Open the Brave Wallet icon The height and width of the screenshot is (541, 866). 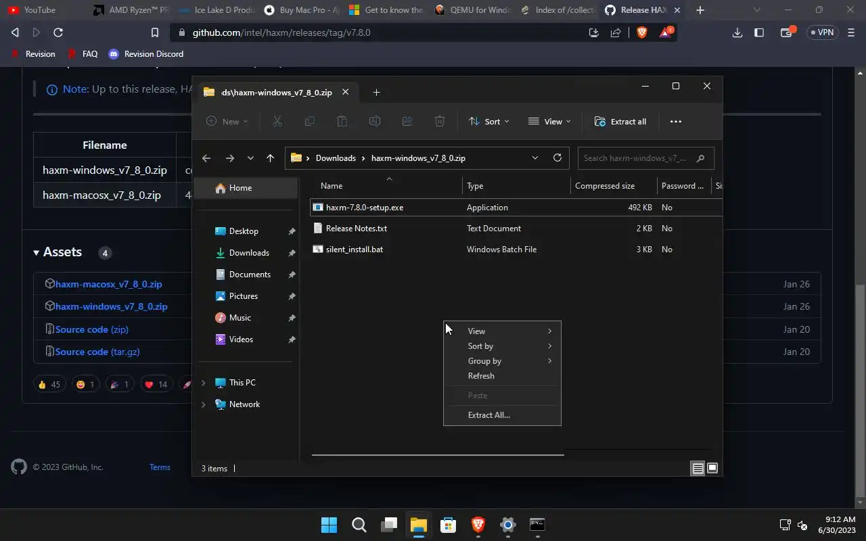[x=787, y=32]
